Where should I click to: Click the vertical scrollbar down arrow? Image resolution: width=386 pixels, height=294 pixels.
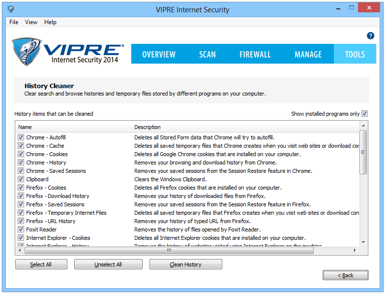pos(363,242)
